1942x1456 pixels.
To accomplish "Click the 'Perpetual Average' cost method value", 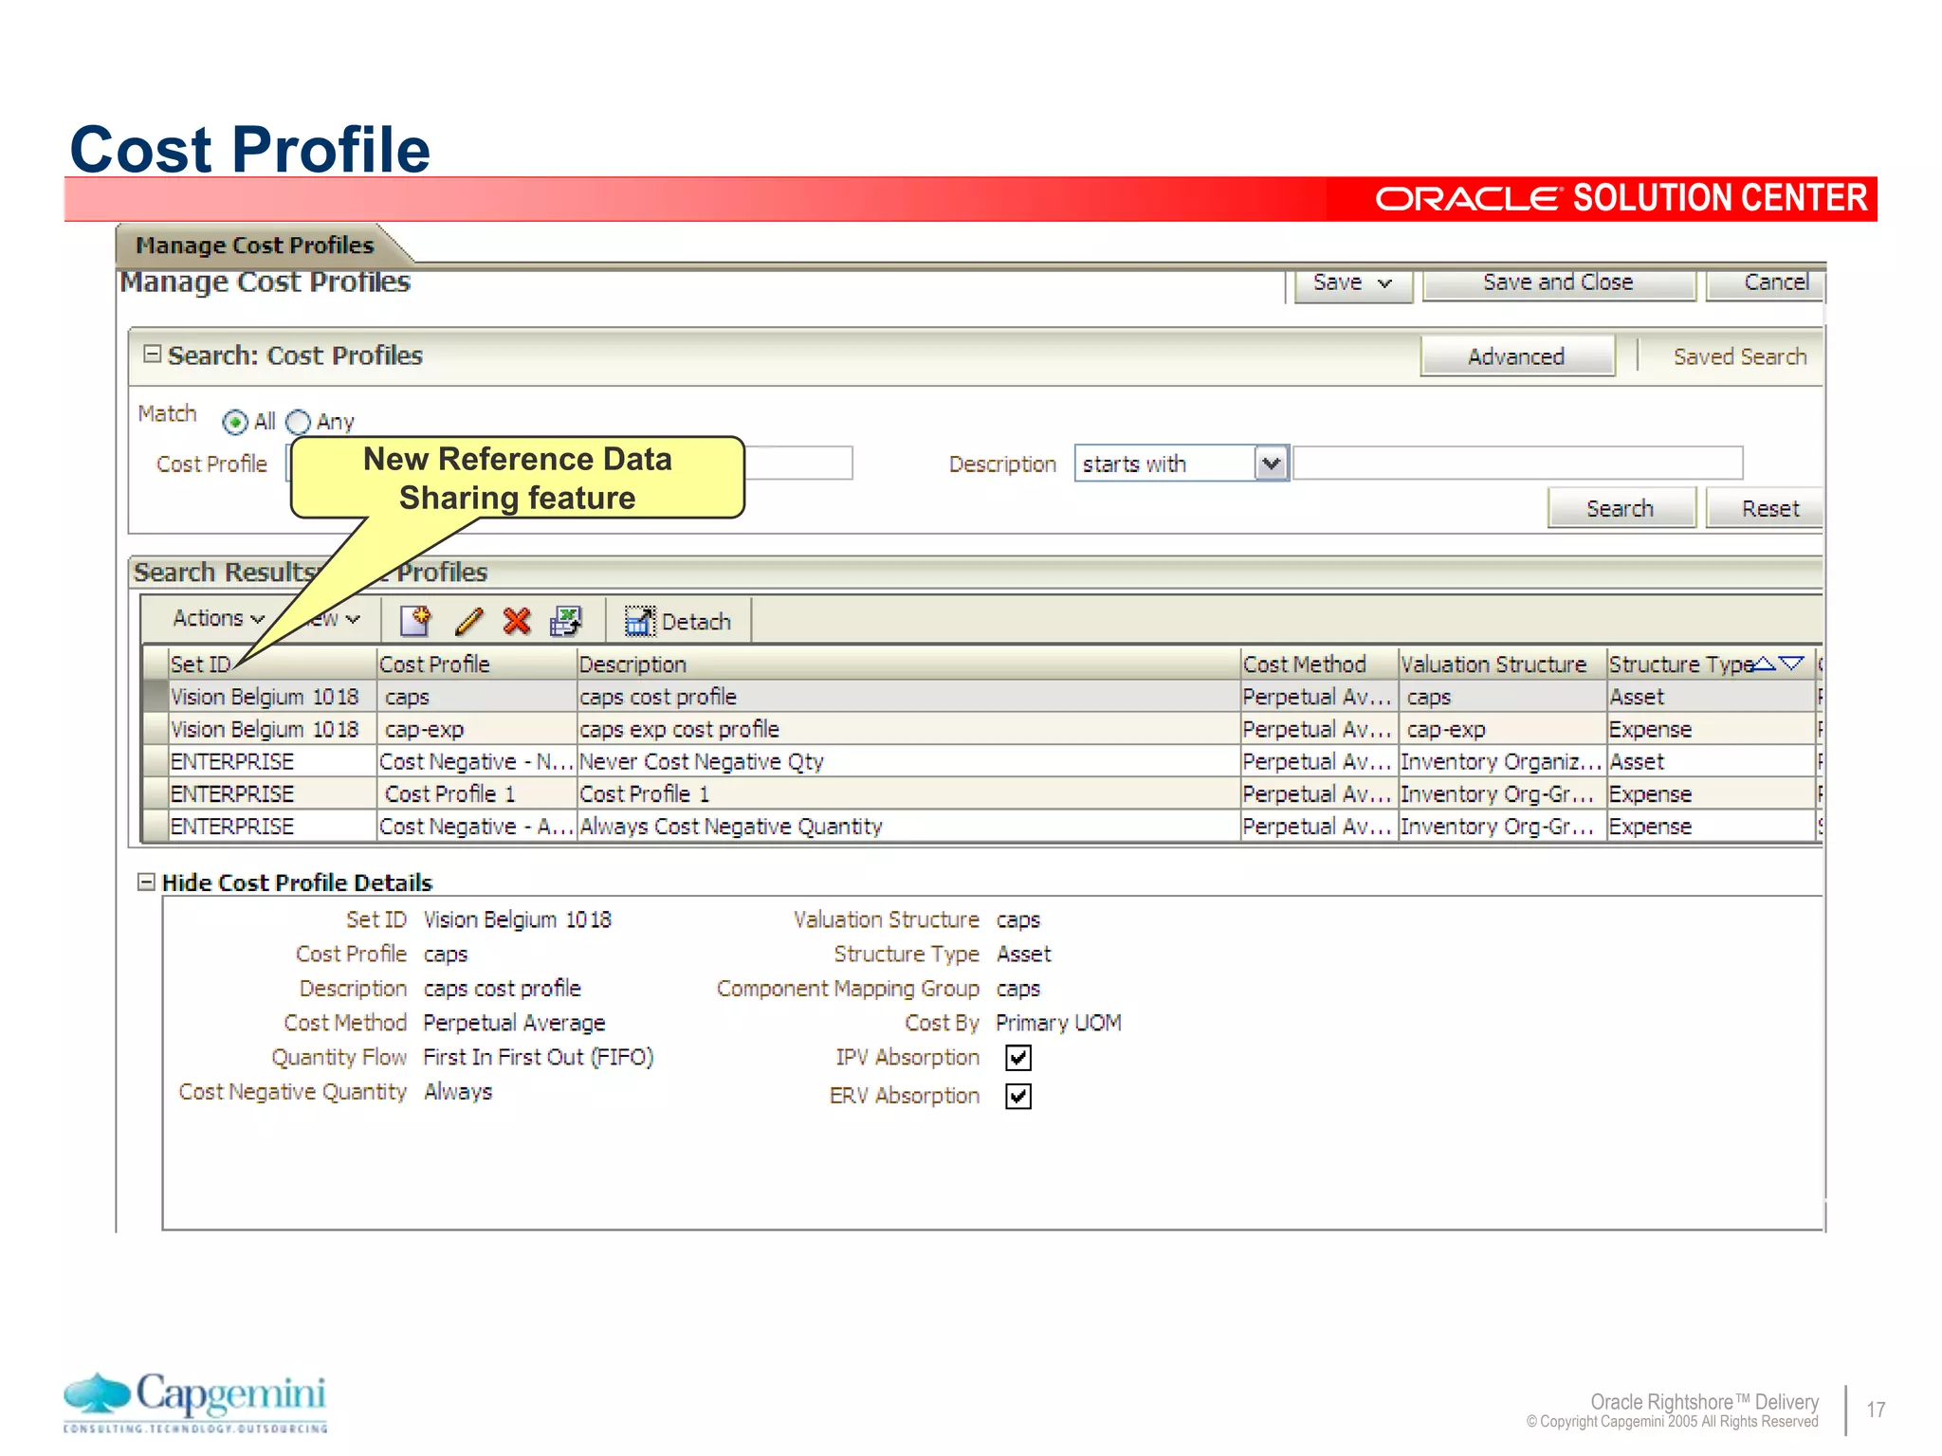I will pos(514,1023).
